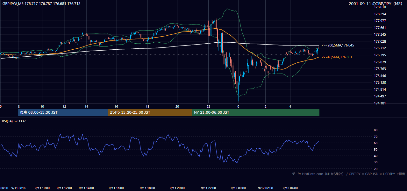Image resolution: width=407 pixels, height=191 pixels.
Task: Click the hour label 8 under the price chart
Action: click(19, 107)
